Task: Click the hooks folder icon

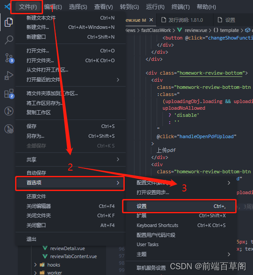Action: point(42,265)
